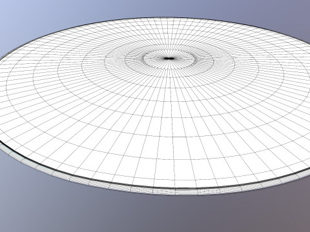The image size is (310, 232).
Task: Click the dark center pole of the disc mesh
Action: coord(169,58)
